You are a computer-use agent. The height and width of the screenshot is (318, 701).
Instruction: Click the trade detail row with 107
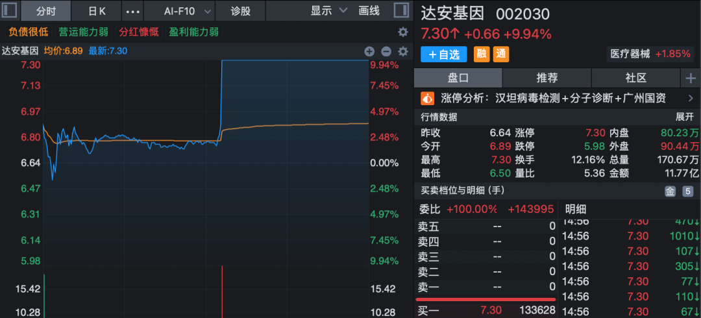pos(630,251)
